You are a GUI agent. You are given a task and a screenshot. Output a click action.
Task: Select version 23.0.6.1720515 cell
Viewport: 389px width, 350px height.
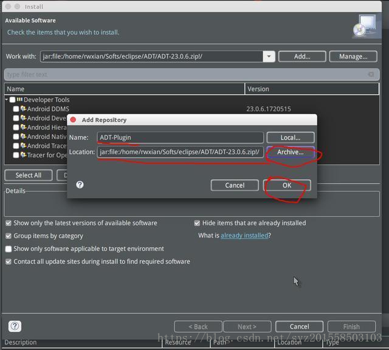click(269, 109)
